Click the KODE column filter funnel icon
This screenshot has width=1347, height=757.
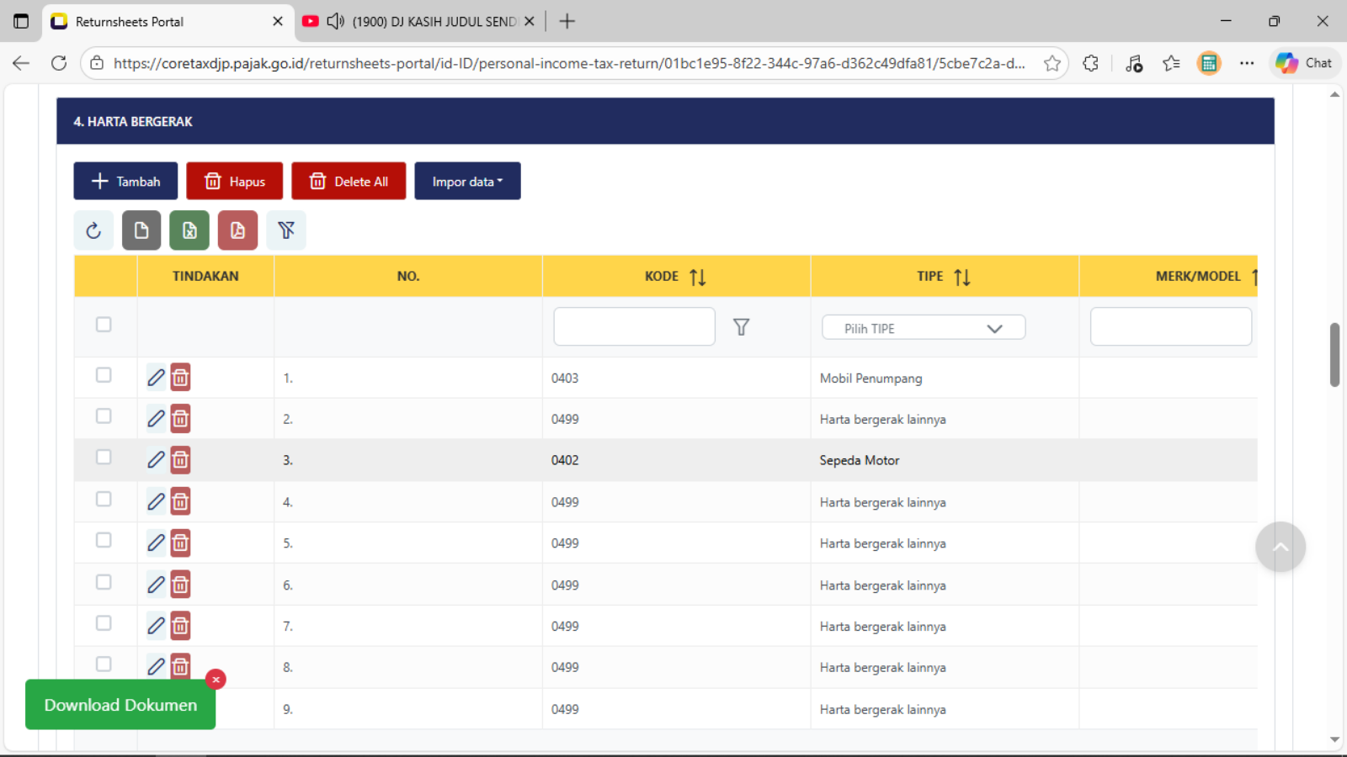pos(741,327)
